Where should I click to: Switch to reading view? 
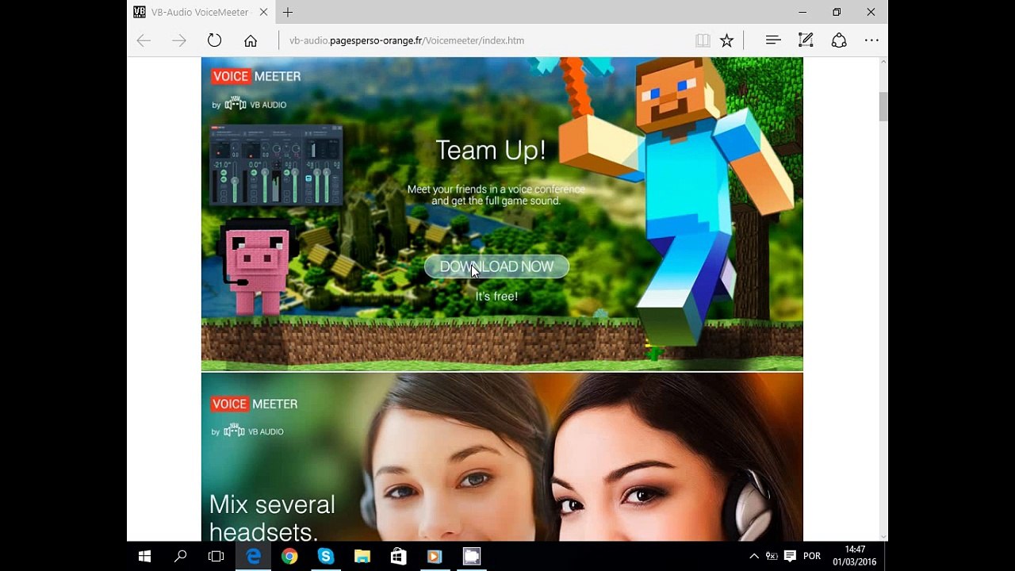tap(703, 40)
